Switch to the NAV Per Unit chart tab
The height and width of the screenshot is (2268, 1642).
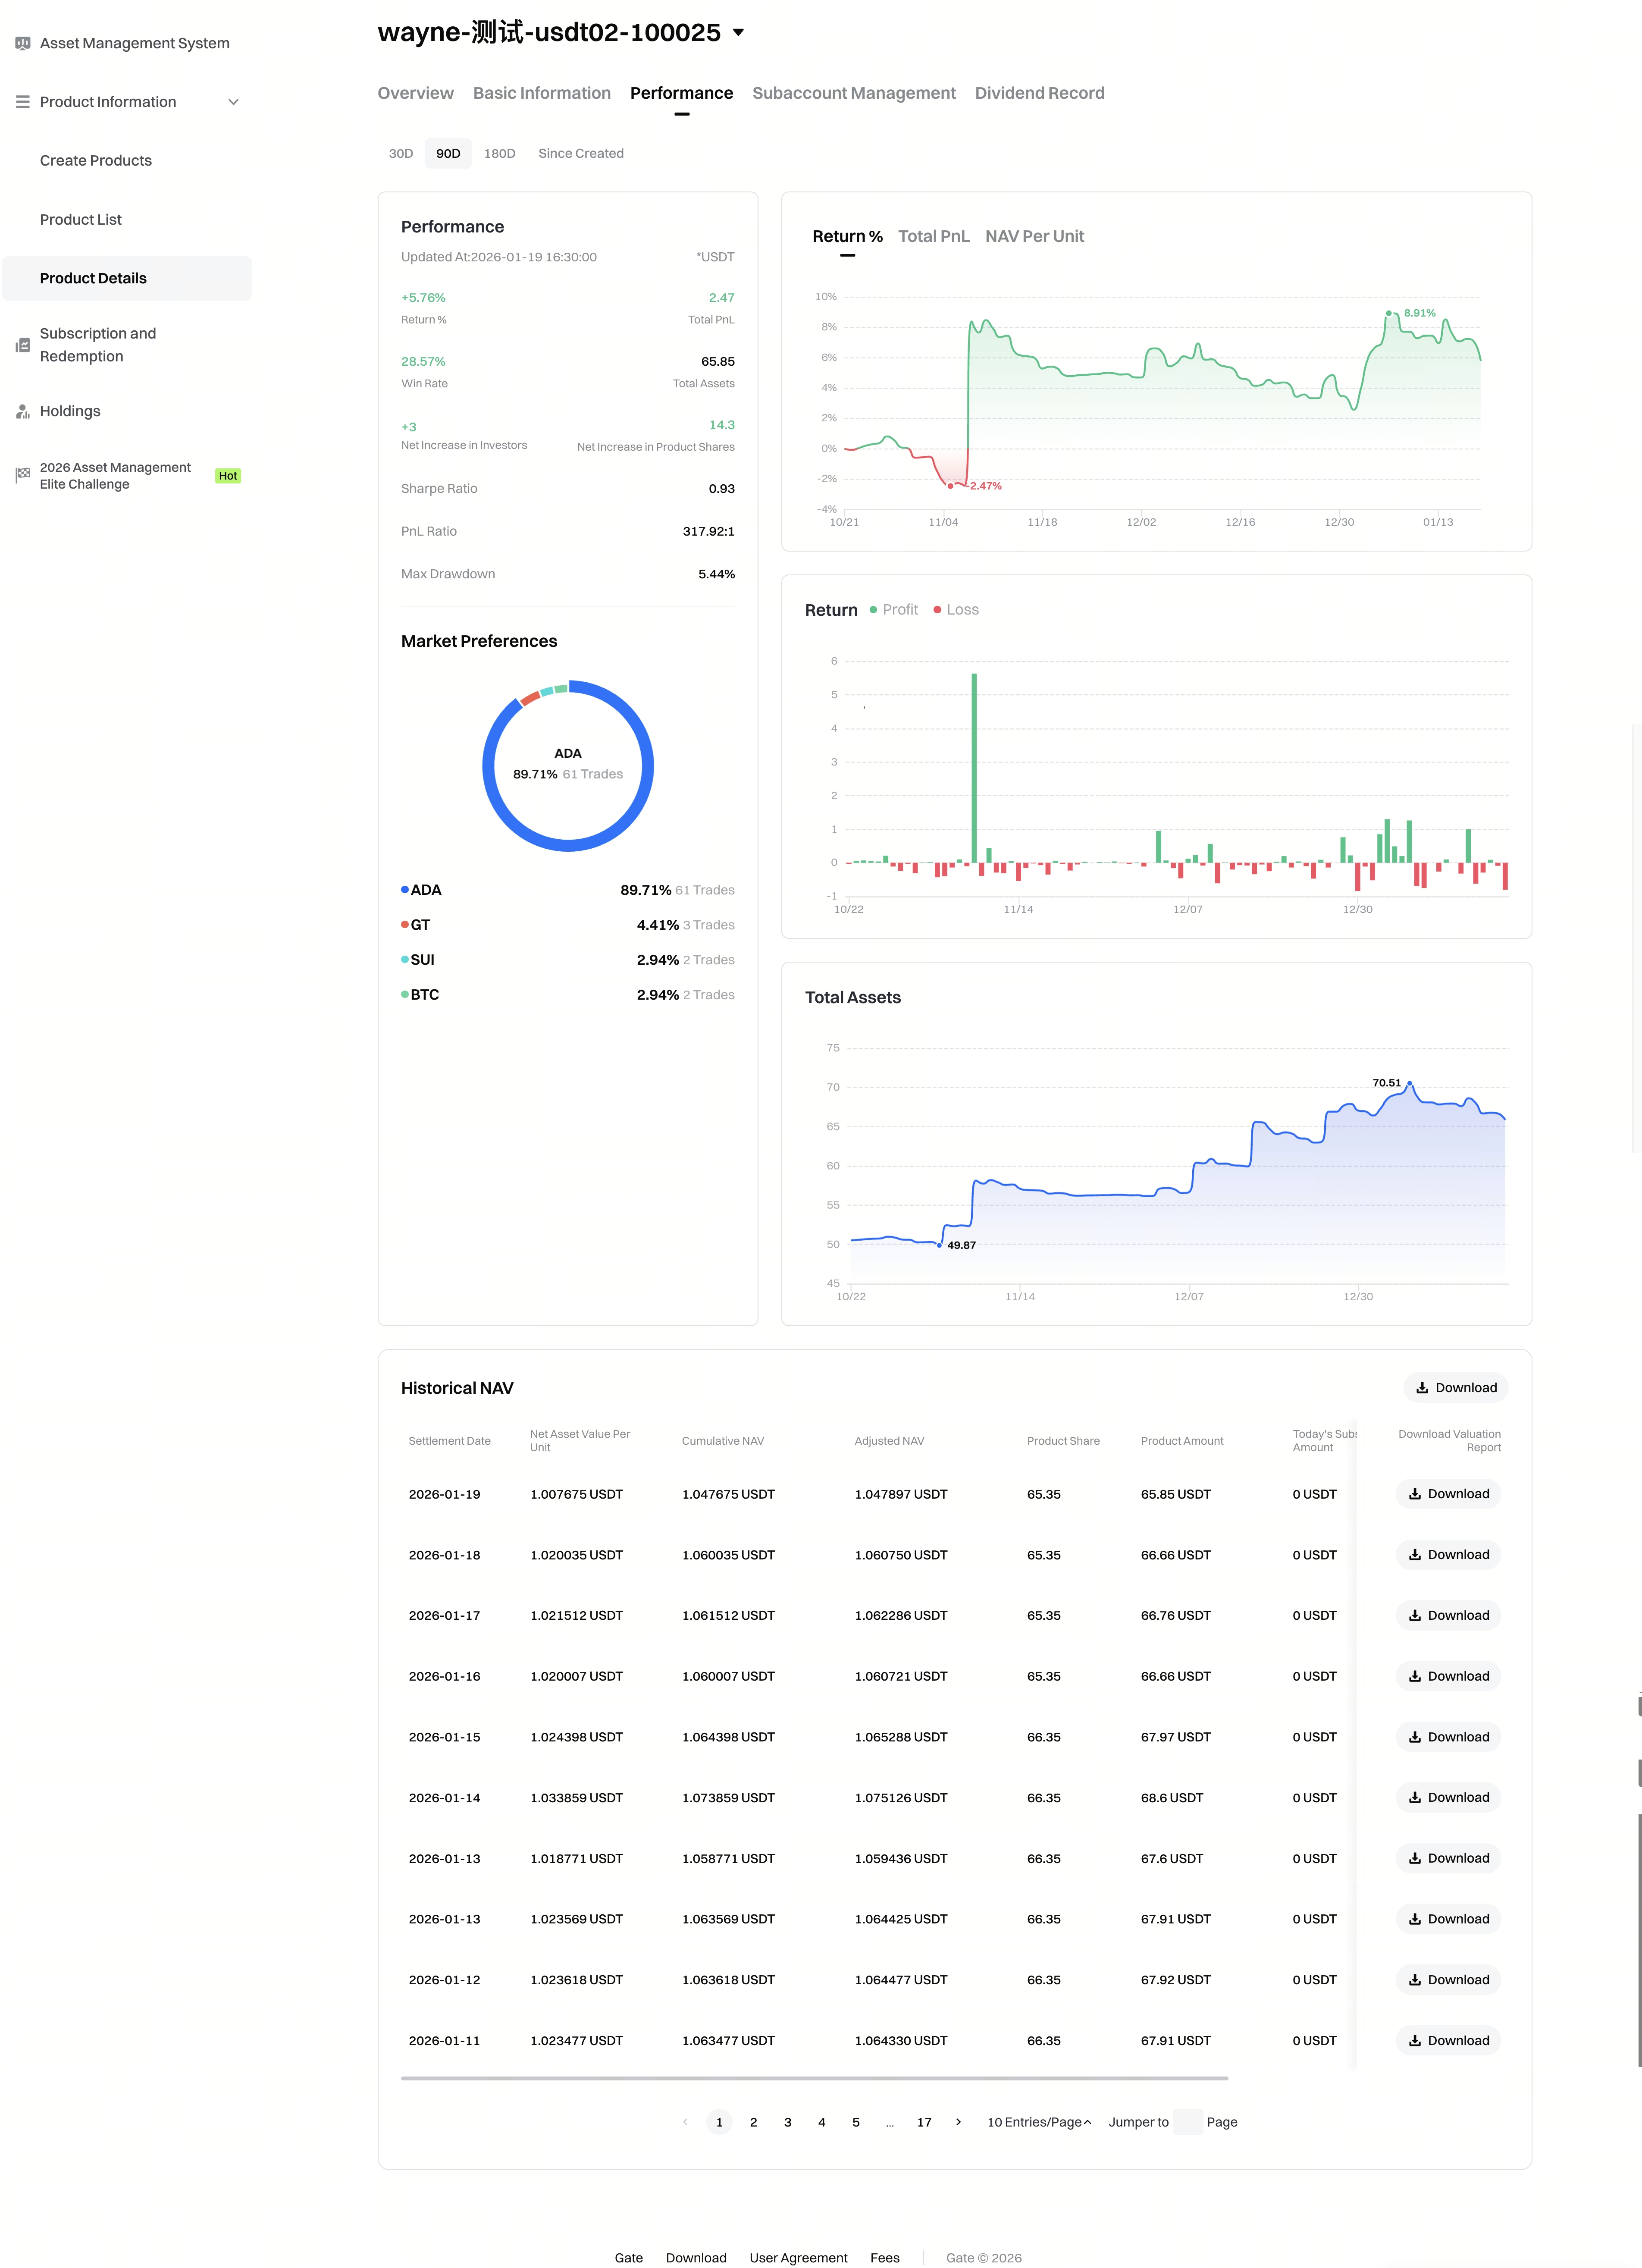[x=1034, y=236]
